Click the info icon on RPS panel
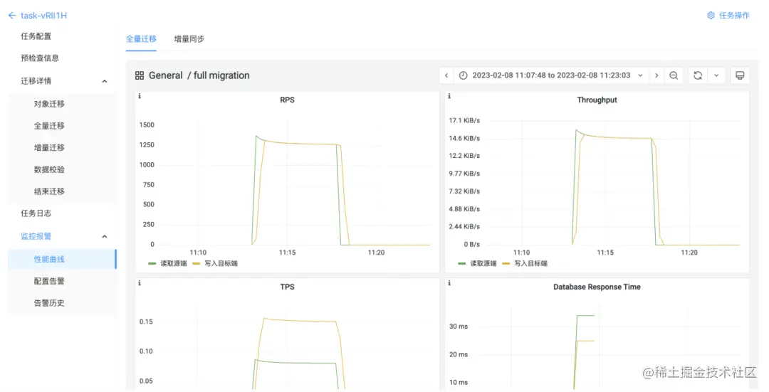Image resolution: width=769 pixels, height=392 pixels. [x=140, y=96]
